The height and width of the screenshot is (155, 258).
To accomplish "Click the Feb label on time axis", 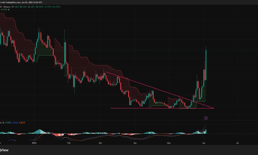I will (69, 143).
